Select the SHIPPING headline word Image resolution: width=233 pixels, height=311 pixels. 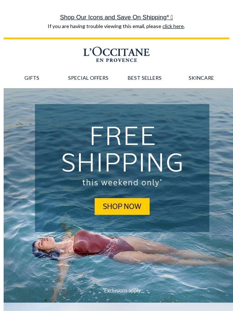point(122,162)
